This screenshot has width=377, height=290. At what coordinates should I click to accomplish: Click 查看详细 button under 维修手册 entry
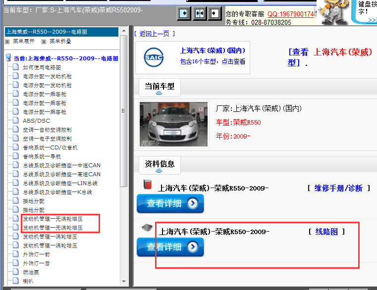170,203
